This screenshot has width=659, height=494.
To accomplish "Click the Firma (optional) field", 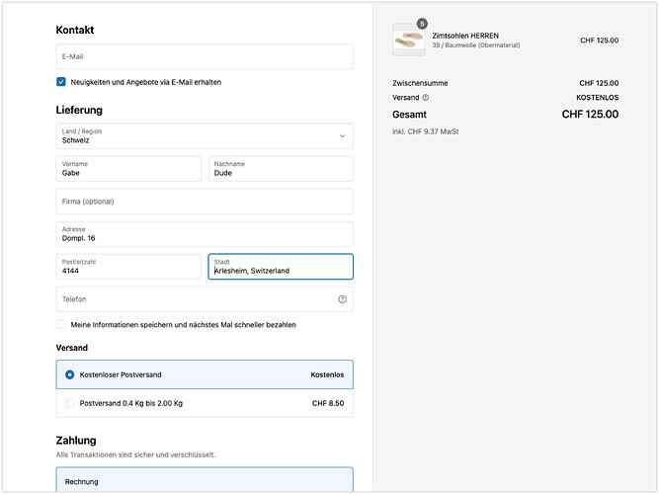I will [205, 202].
